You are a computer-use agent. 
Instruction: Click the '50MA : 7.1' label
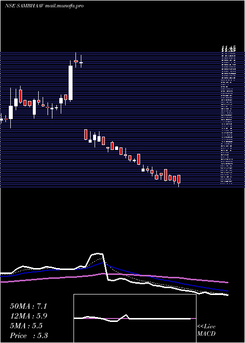coord(28,306)
